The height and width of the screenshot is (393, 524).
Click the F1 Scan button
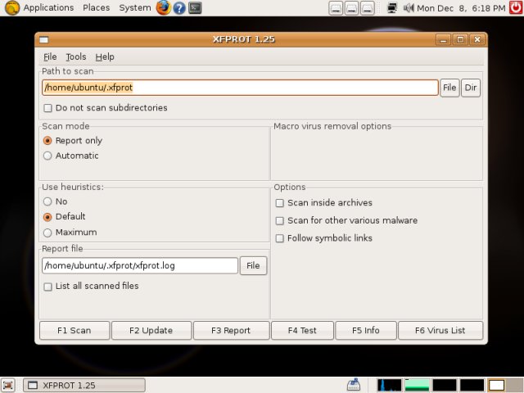click(75, 331)
